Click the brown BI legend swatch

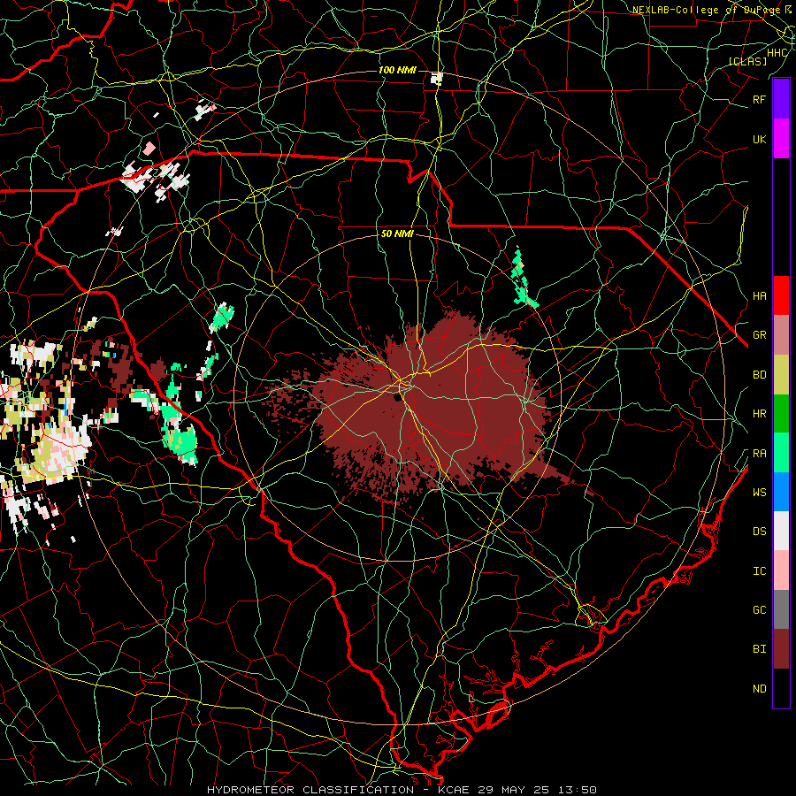781,649
